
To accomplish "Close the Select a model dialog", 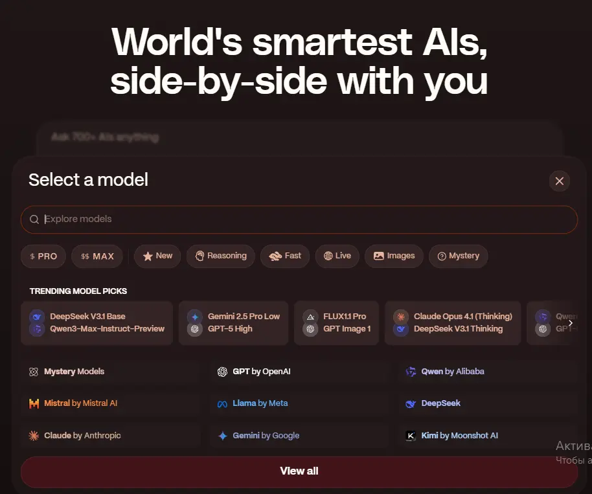I will 559,181.
